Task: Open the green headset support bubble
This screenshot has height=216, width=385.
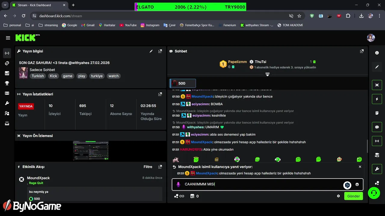Action: click(374, 193)
